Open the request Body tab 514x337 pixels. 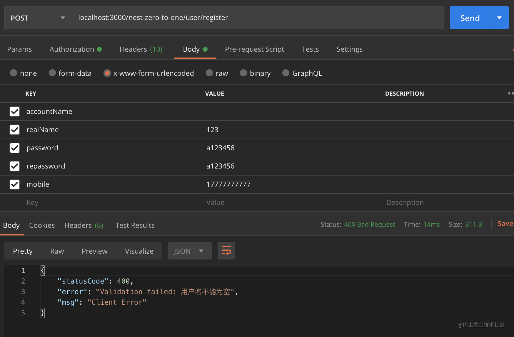coord(195,49)
